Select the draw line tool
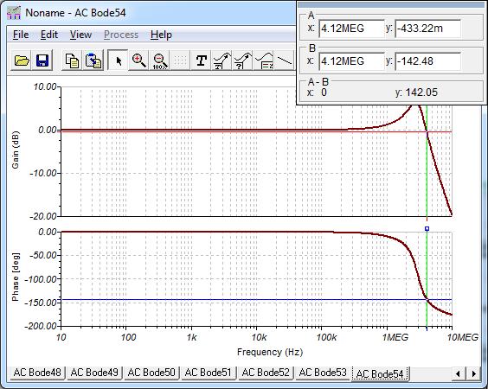488x389 pixels. 285,60
